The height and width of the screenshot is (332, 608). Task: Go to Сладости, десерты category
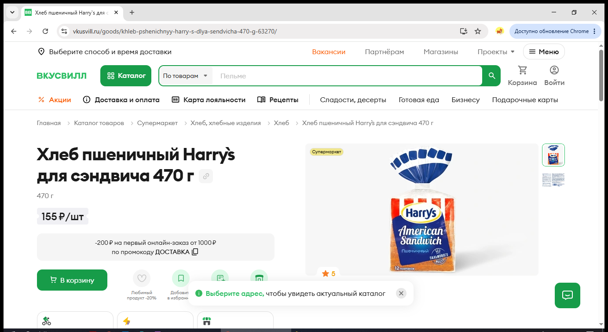click(353, 100)
